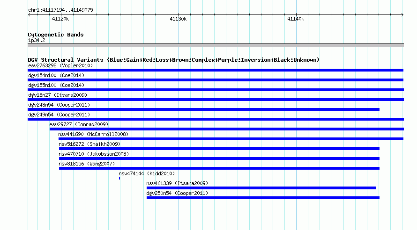The height and width of the screenshot is (230, 417).
Task: Select the dgv248n54 blue variant bar
Action: click(203, 109)
